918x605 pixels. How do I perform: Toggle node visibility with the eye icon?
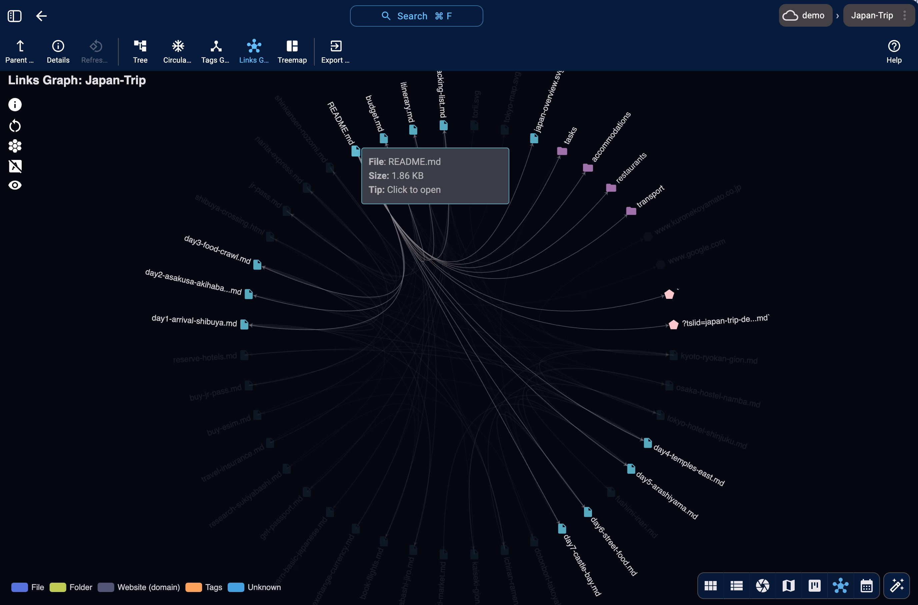tap(15, 185)
